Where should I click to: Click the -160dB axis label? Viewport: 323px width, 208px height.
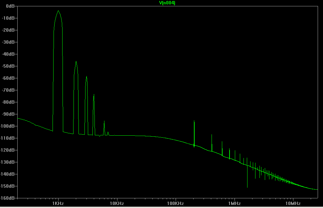pos(7,198)
